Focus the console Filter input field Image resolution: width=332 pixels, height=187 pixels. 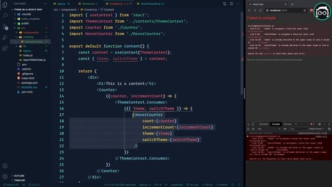298,129
